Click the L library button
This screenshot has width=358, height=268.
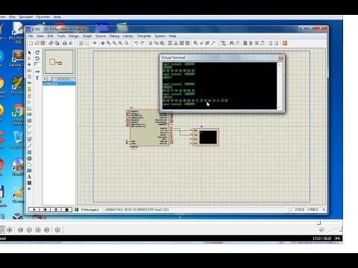[49, 79]
